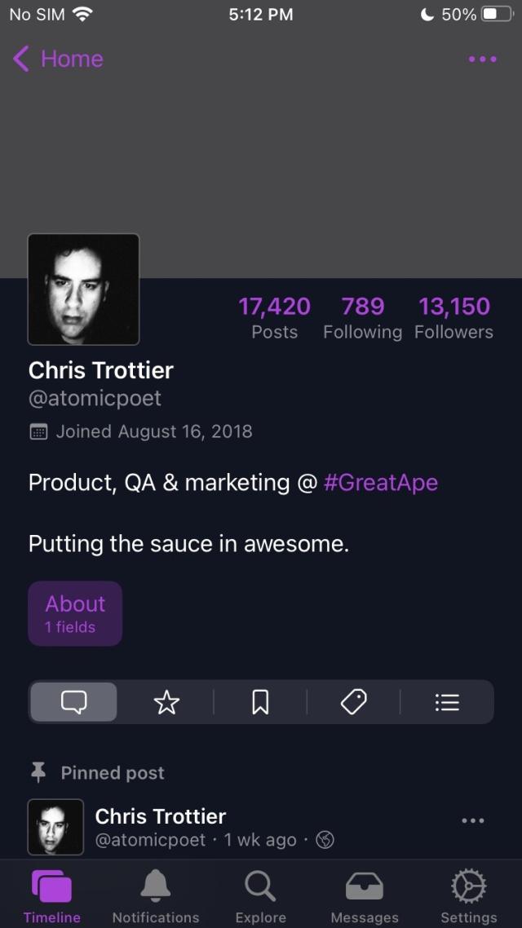
Task: Click the globe visibility icon on the pinned post
Action: tap(324, 839)
